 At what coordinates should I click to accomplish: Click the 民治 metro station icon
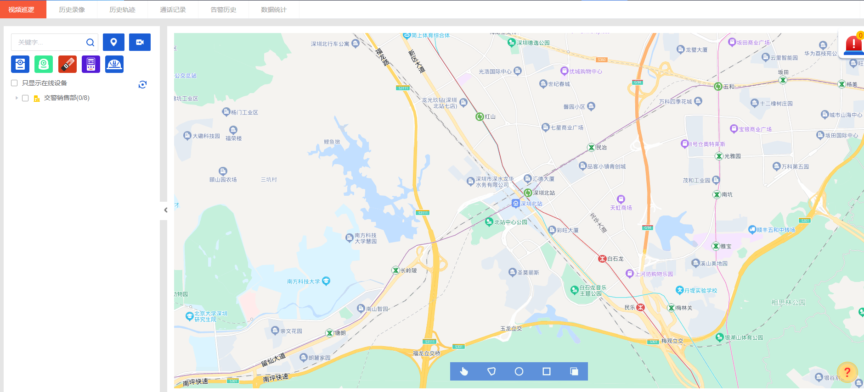click(591, 147)
